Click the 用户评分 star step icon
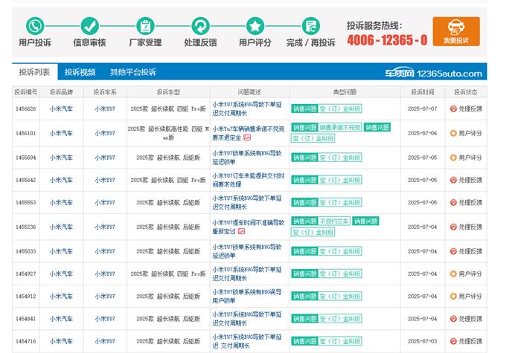 coord(255,26)
